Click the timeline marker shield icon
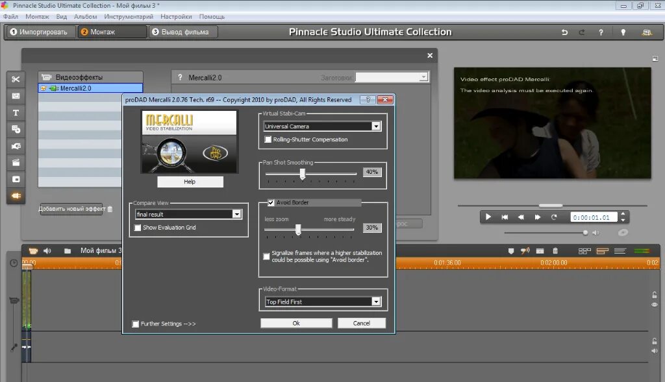This screenshot has width=665, height=382. [x=511, y=251]
